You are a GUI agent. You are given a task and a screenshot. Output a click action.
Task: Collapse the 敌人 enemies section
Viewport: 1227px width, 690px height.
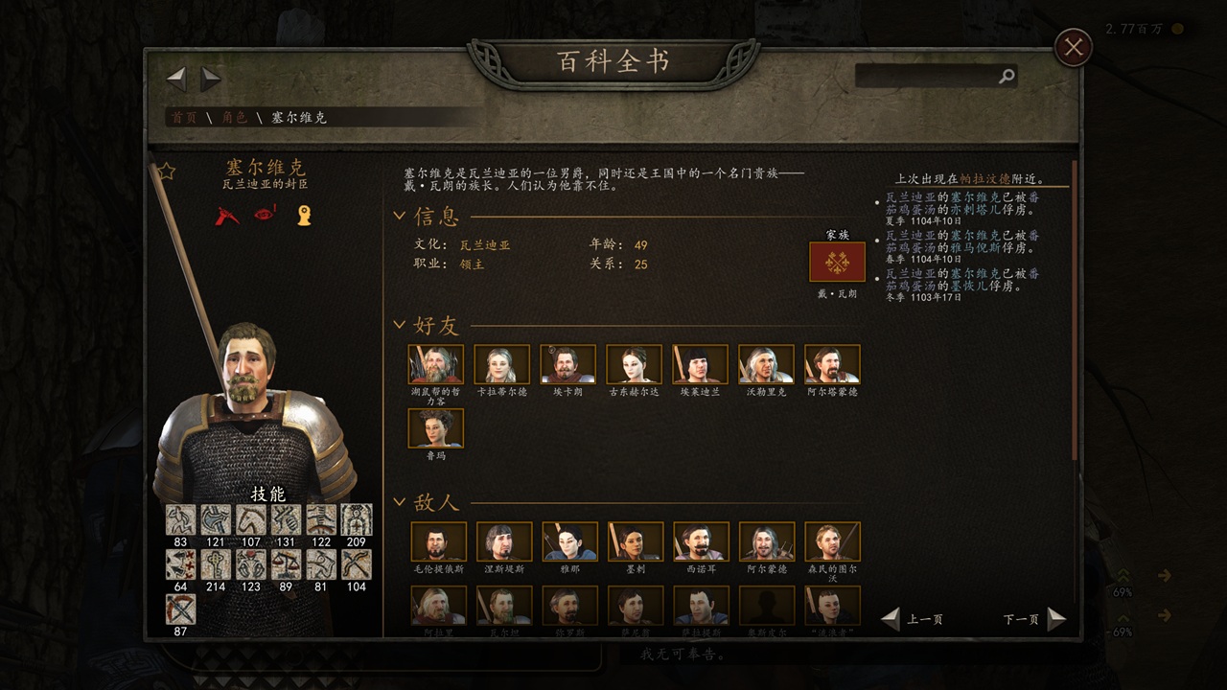pyautogui.click(x=400, y=501)
